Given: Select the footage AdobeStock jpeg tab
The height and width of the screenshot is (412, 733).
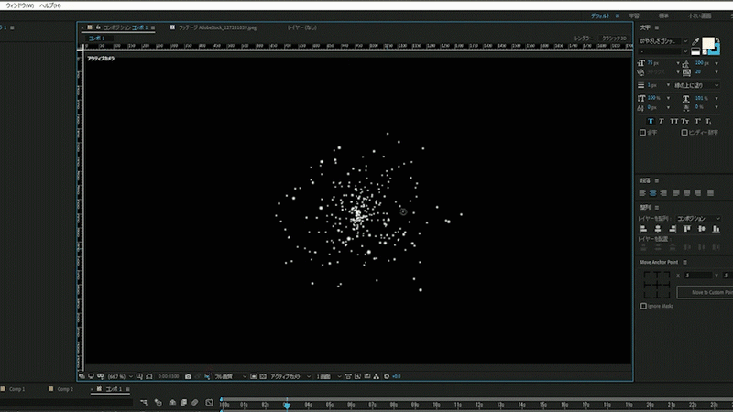Looking at the screenshot, I should pyautogui.click(x=217, y=27).
